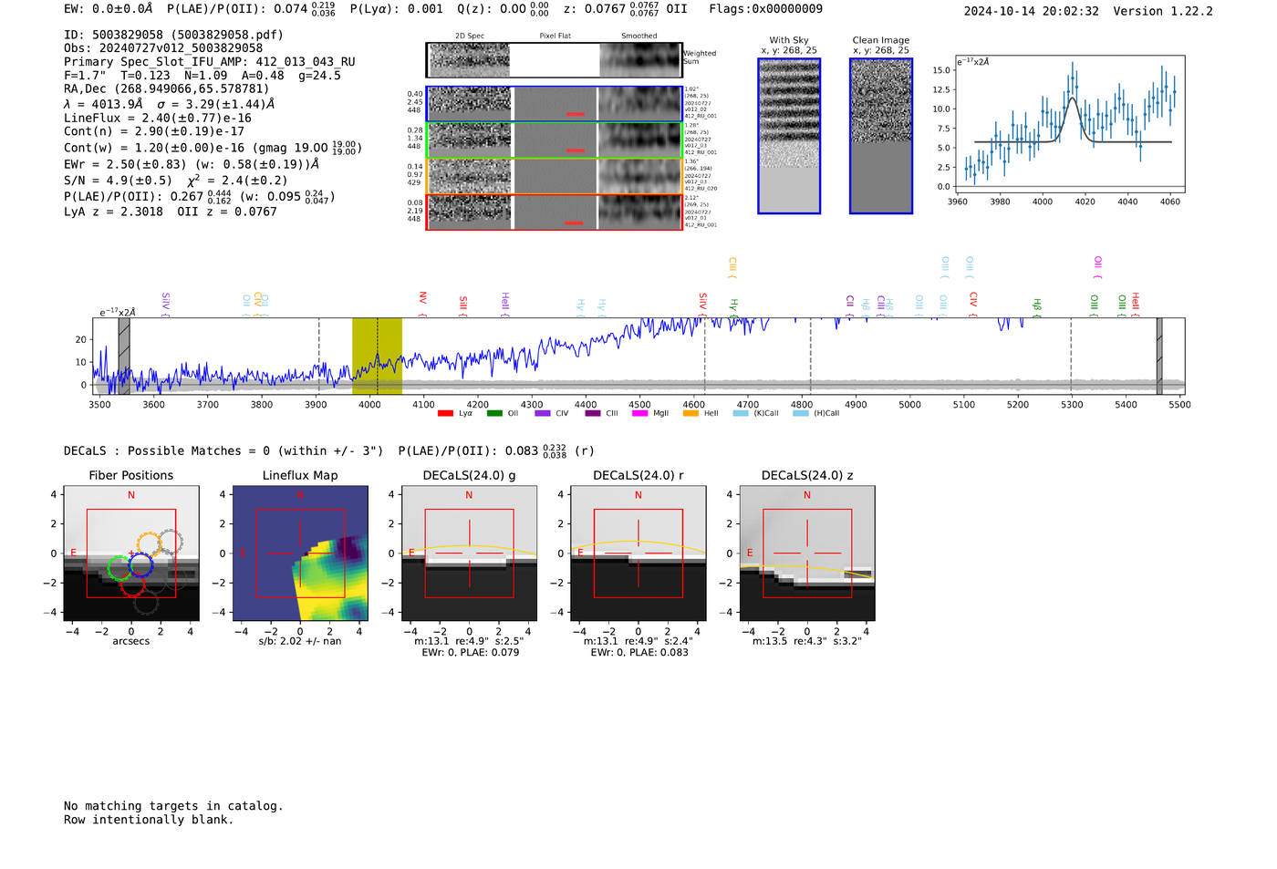Click the RA,Dec coordinates text
The height and width of the screenshot is (869, 1277).
(x=167, y=89)
